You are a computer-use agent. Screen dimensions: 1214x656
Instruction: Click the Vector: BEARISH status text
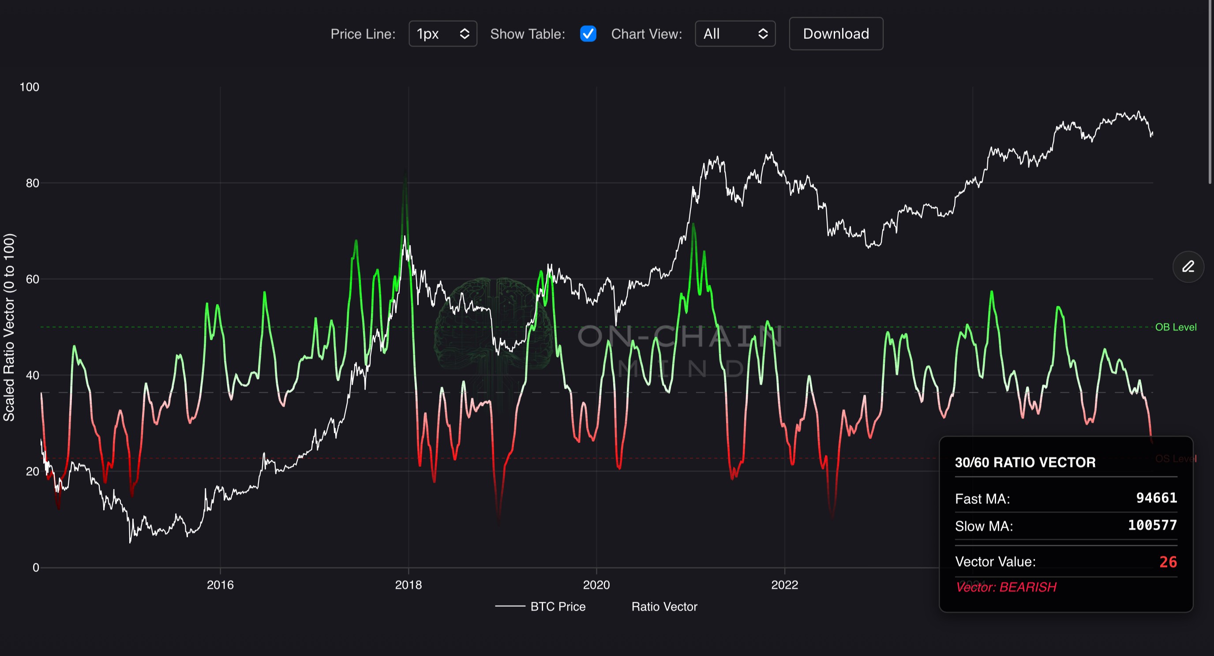1006,587
